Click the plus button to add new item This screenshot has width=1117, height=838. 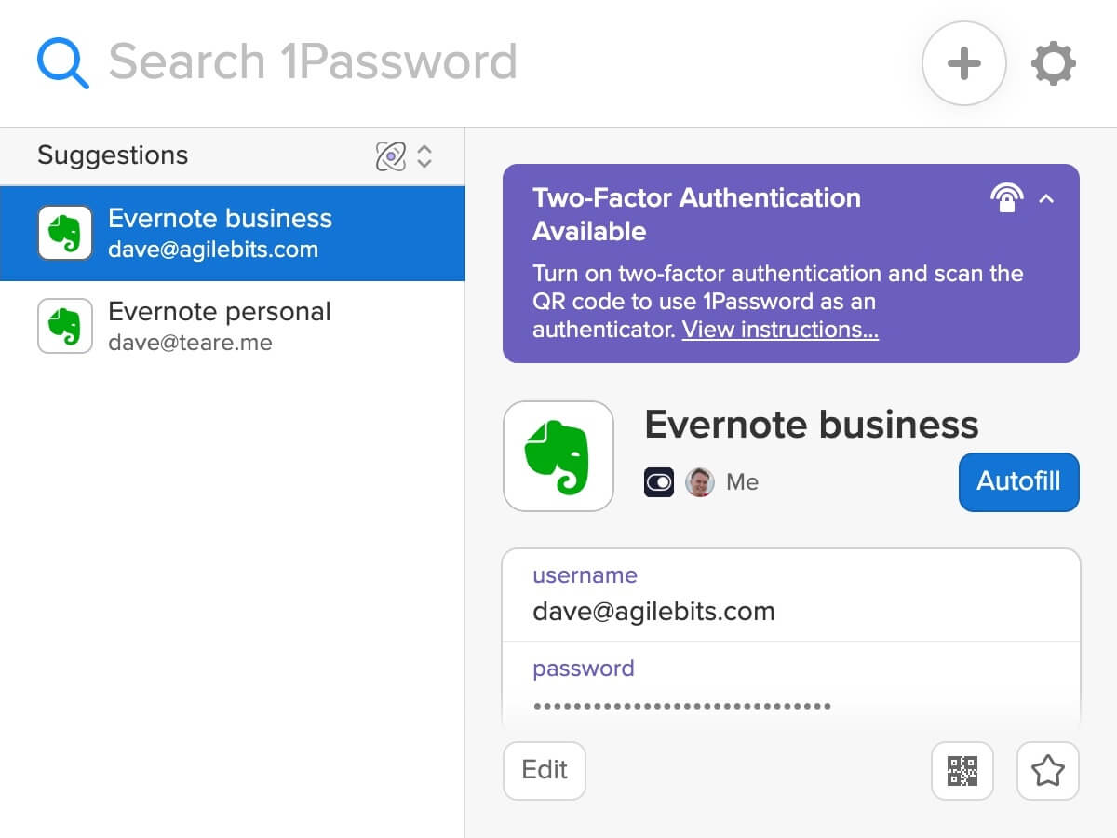point(963,63)
